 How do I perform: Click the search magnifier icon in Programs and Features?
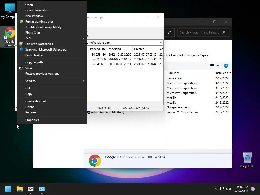tap(224, 32)
